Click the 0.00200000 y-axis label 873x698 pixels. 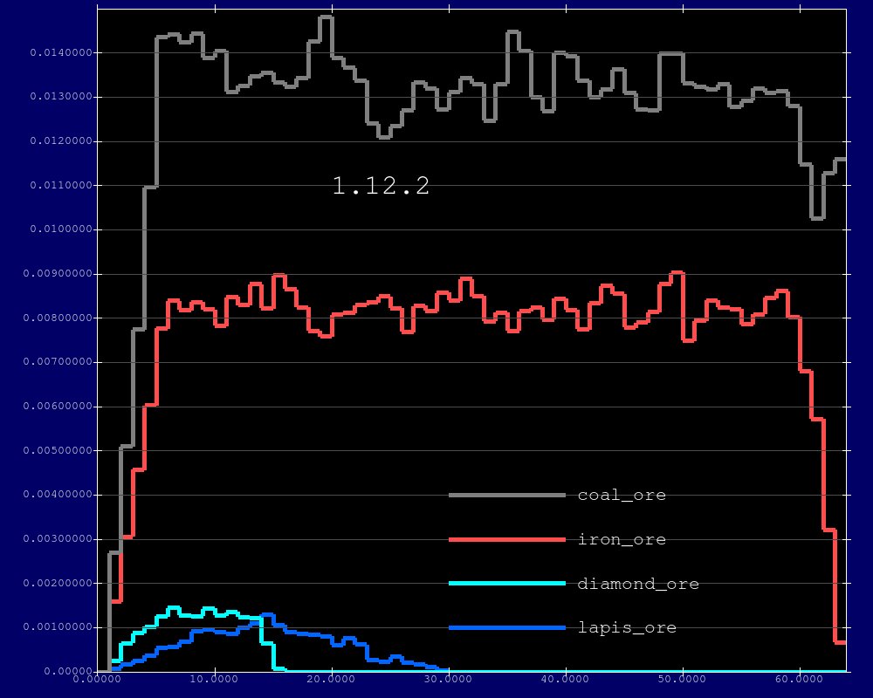(58, 583)
